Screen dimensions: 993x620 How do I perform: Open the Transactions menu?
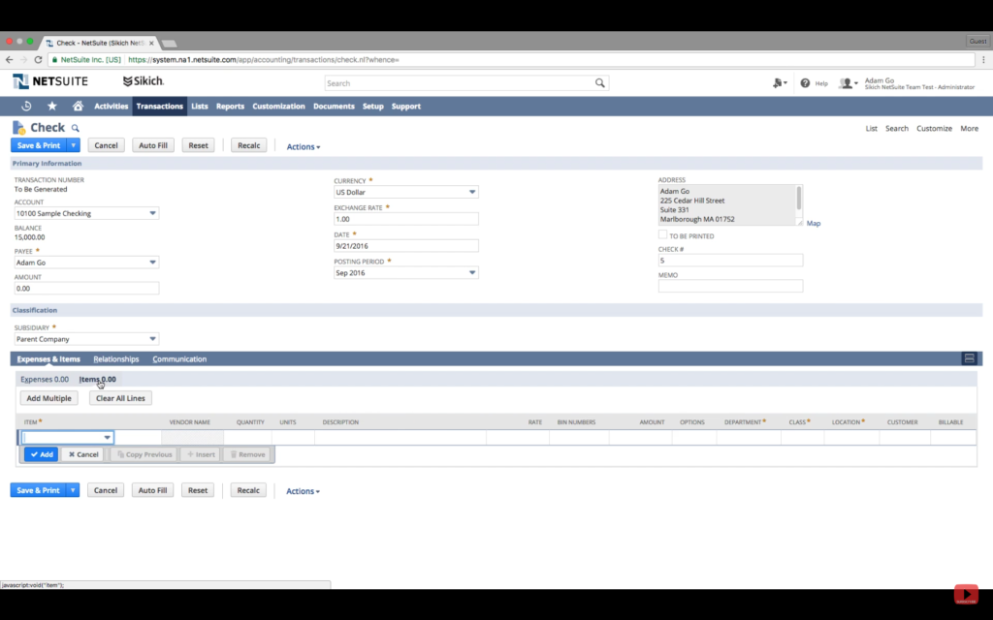159,107
